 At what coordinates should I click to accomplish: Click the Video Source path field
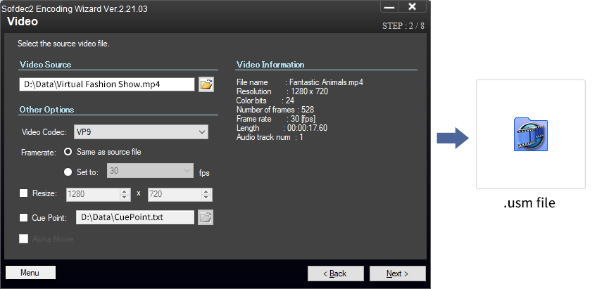(x=107, y=84)
